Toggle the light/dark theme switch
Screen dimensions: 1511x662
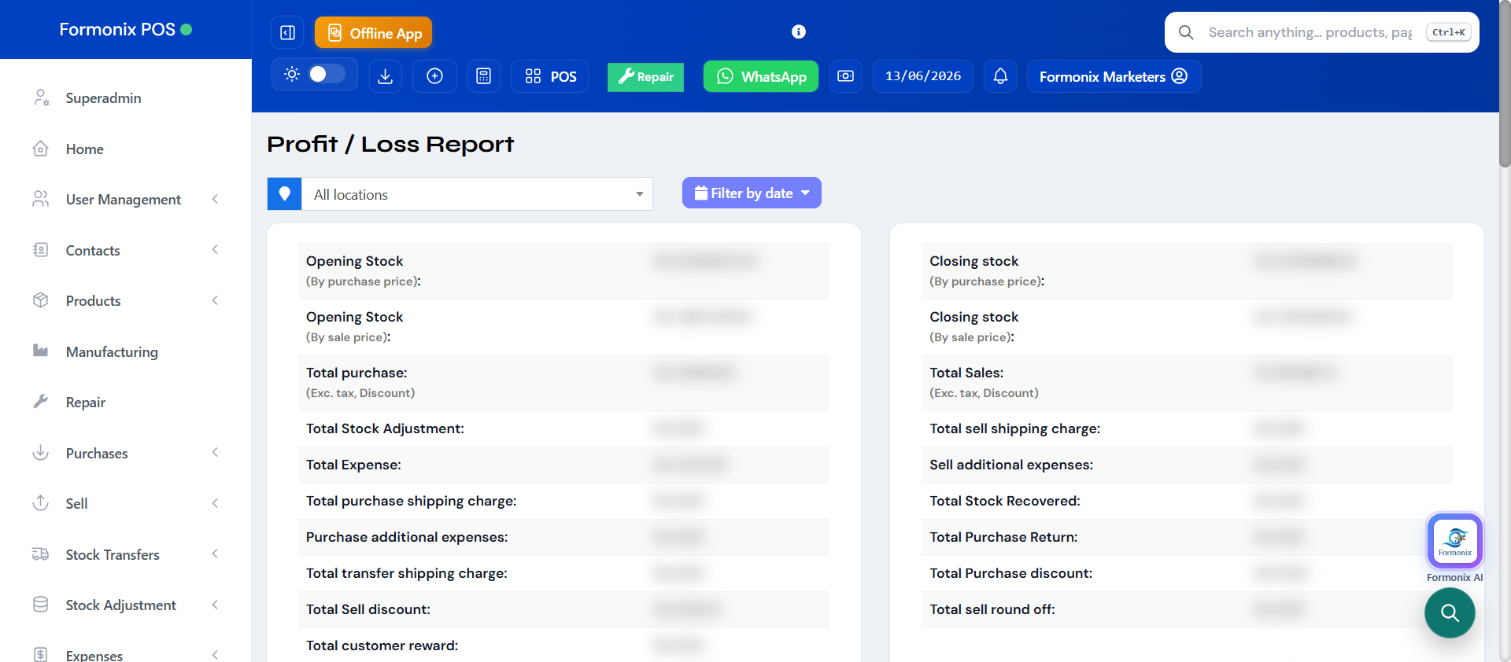click(x=327, y=74)
